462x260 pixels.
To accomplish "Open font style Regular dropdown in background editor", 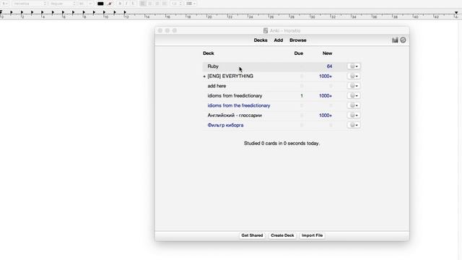I will pyautogui.click(x=62, y=4).
